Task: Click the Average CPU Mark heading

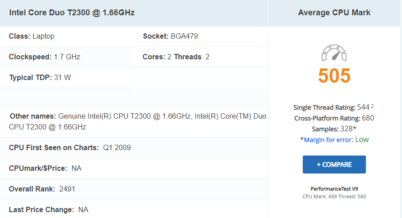Action: [334, 13]
